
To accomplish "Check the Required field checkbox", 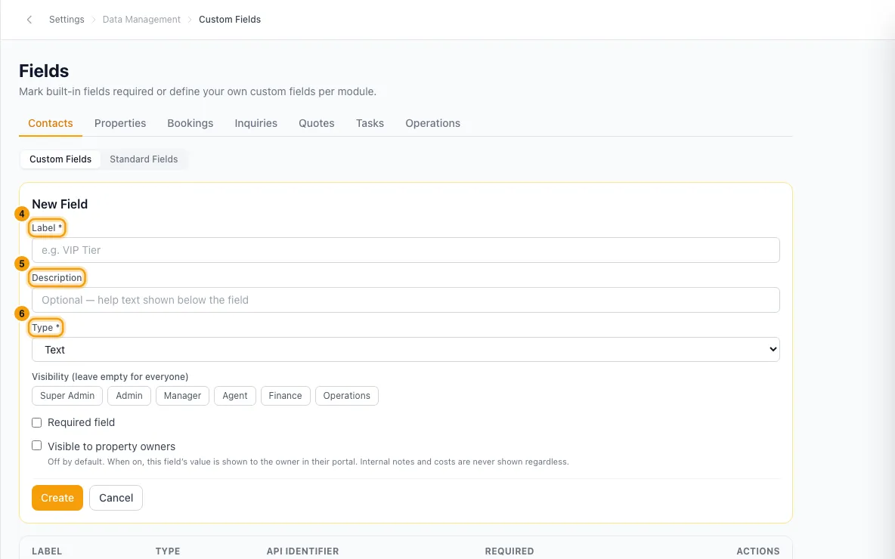I will (36, 423).
